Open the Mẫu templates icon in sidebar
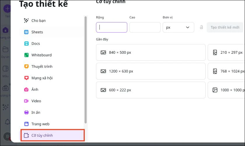Viewport: 245px width, 146px height. pyautogui.click(x=6, y=69)
